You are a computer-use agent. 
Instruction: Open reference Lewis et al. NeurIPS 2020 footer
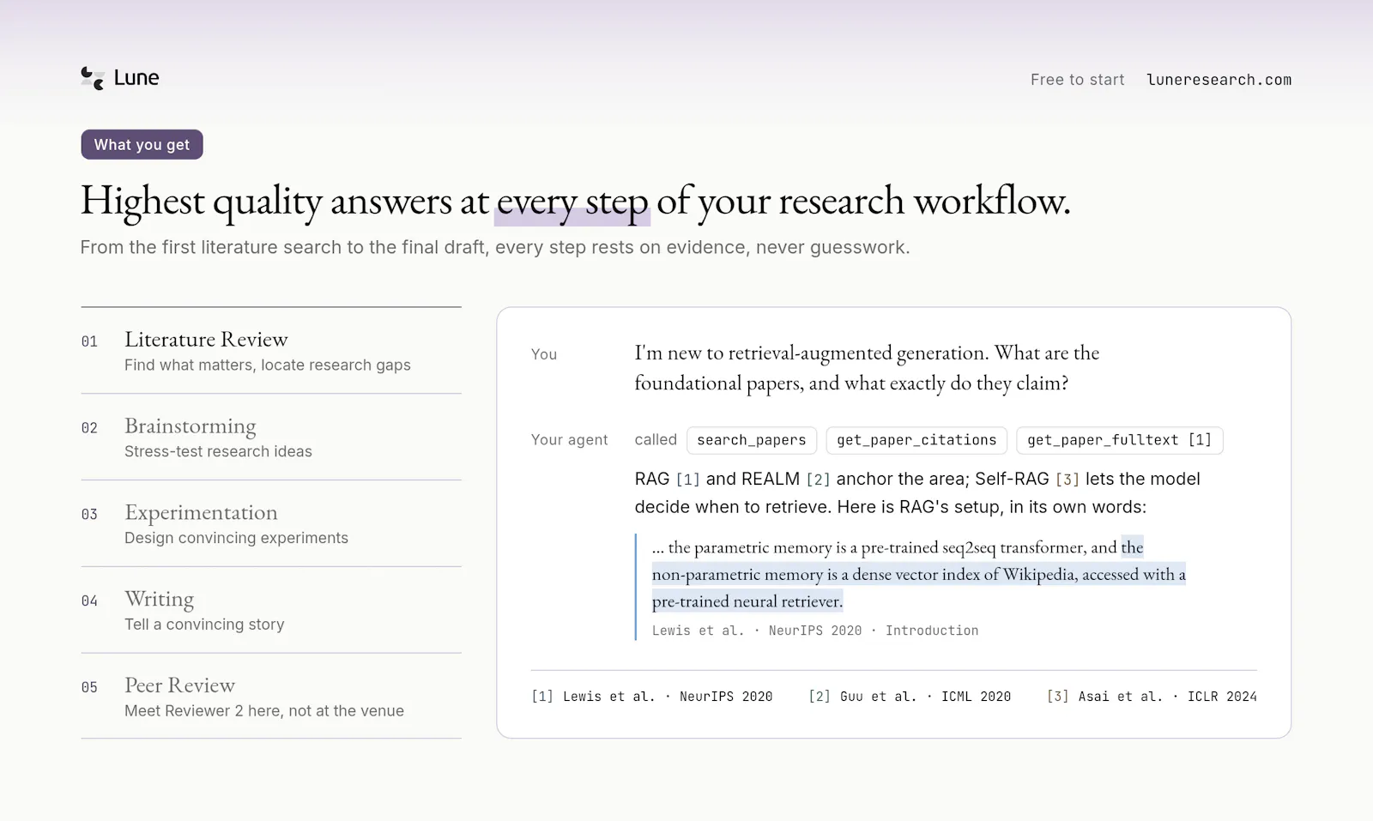[x=652, y=697]
